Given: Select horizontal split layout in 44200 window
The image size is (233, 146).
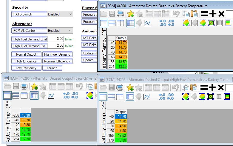Looking at the screenshot, I should click(112, 23).
